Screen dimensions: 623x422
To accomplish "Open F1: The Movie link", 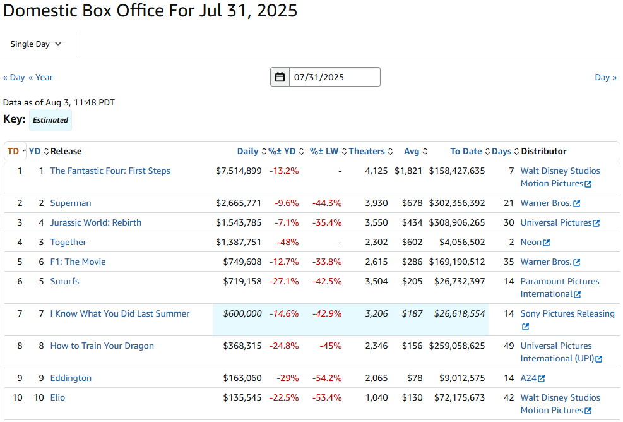I will point(78,262).
